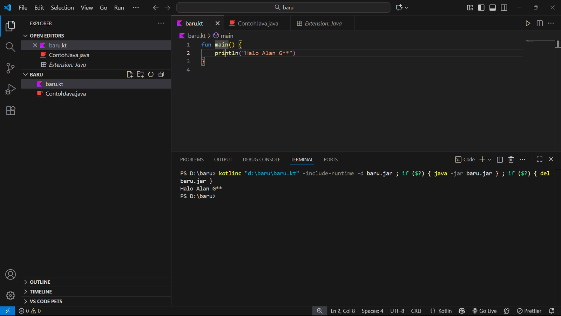
Task: Open the Source Control view
Action: (x=11, y=68)
